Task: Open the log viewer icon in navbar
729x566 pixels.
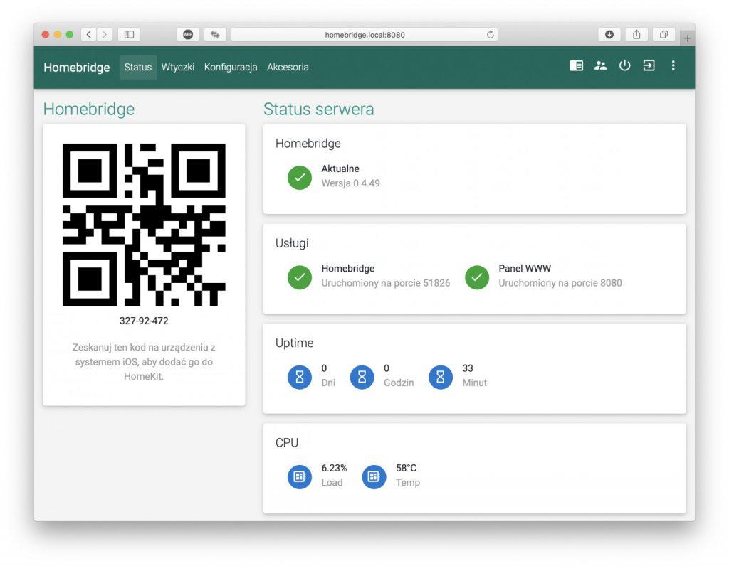Action: tap(576, 65)
